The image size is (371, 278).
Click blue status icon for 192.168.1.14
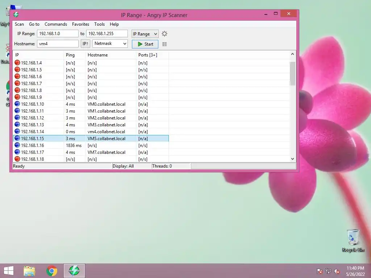(x=17, y=131)
